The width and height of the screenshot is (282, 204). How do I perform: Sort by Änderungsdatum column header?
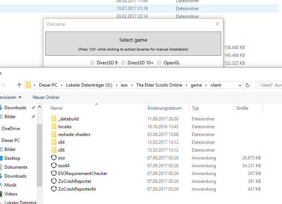(x=164, y=108)
